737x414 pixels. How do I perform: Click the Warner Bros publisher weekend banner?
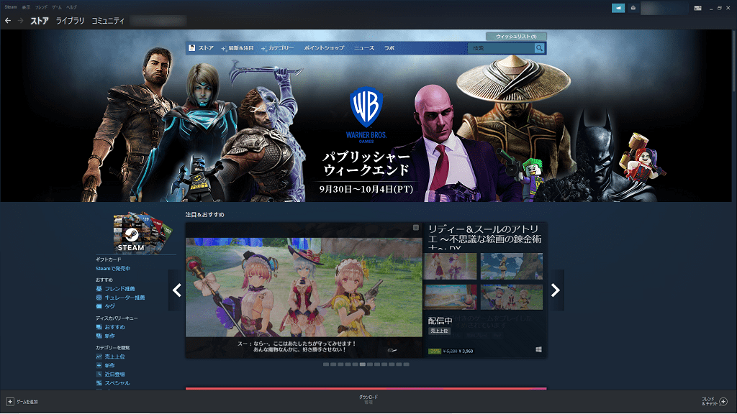click(x=366, y=116)
